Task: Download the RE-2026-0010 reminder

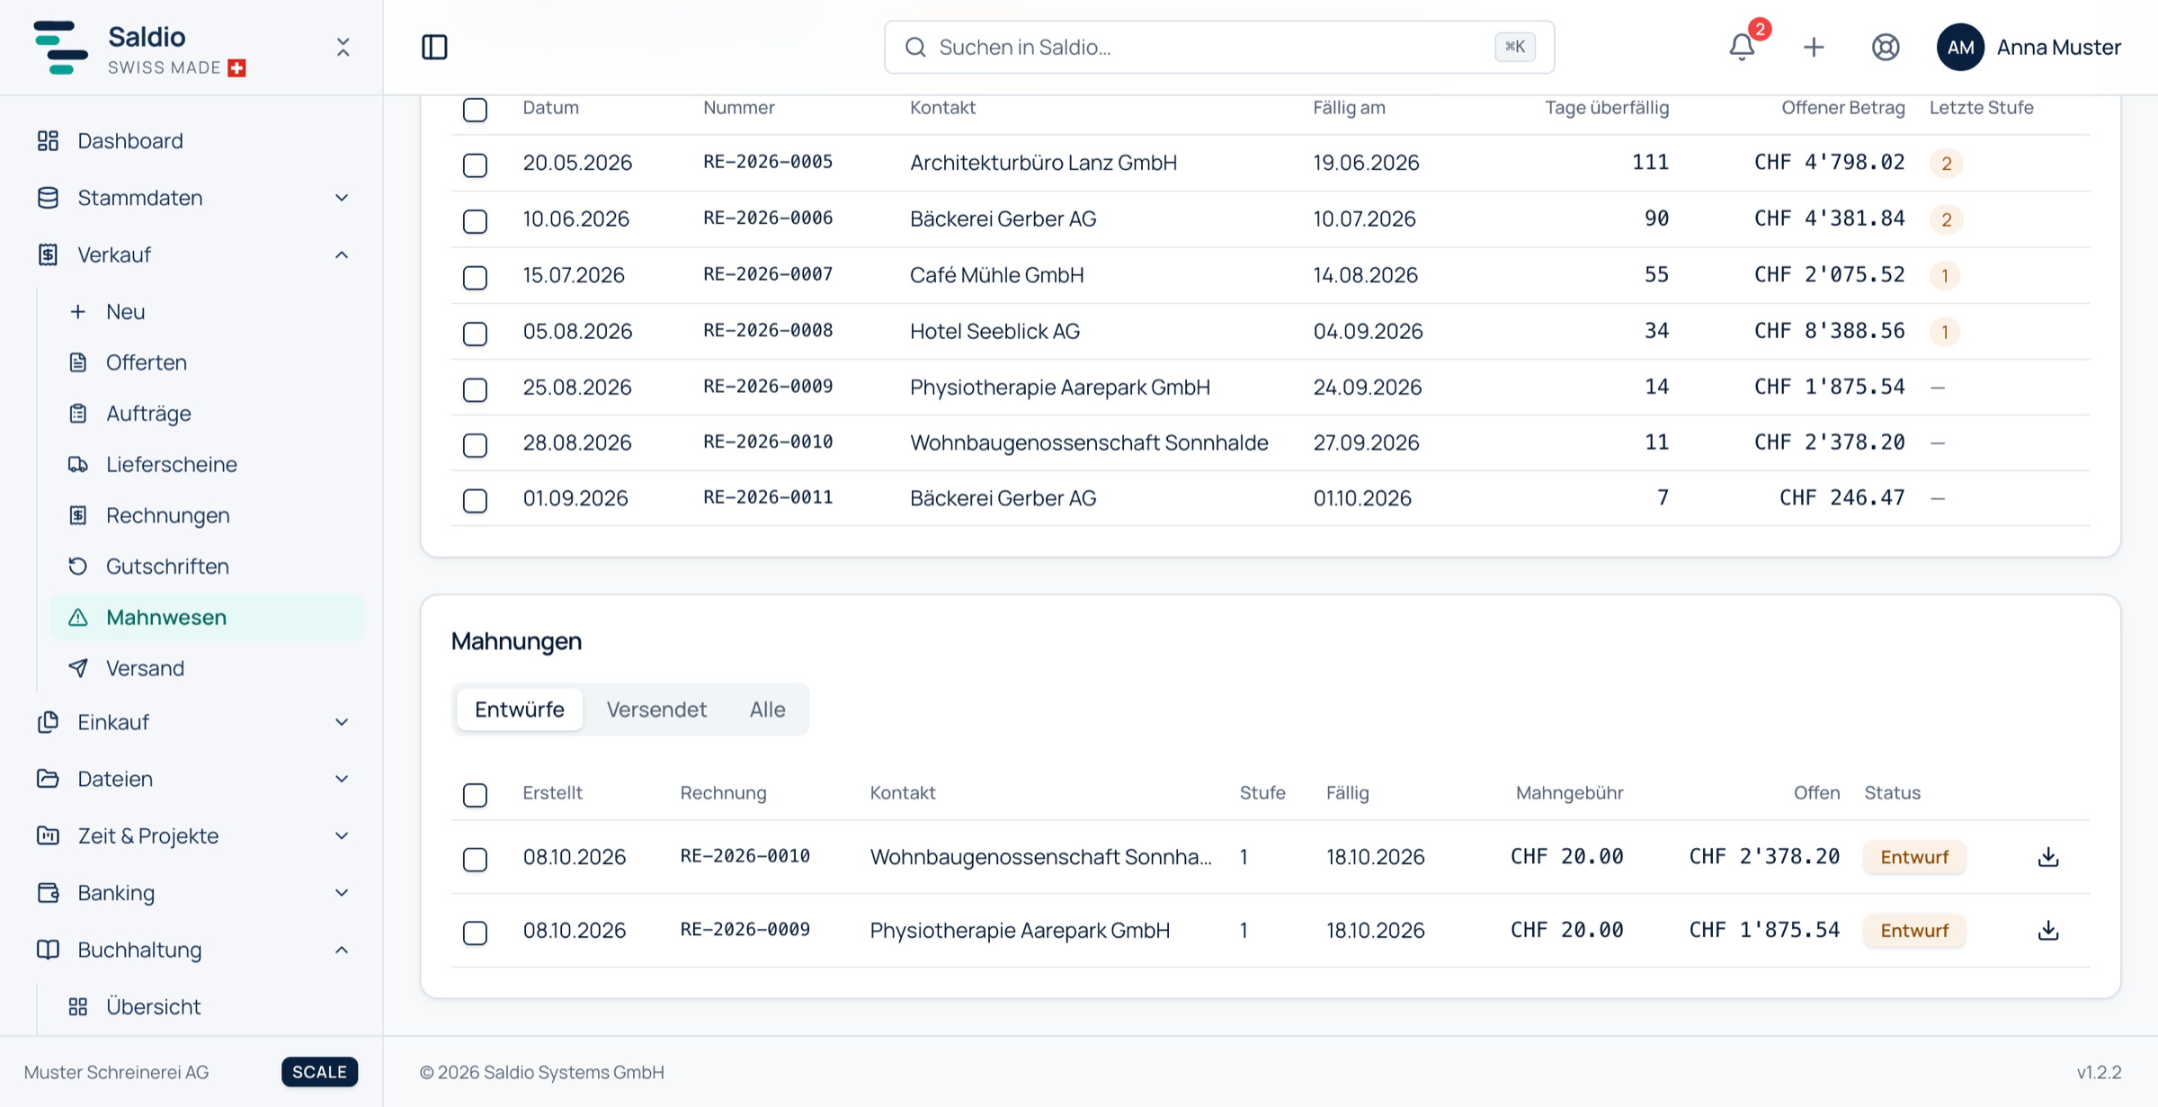Action: click(2048, 857)
